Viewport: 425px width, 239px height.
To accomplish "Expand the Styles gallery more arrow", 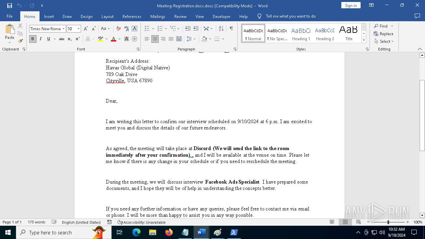I will point(364,40).
